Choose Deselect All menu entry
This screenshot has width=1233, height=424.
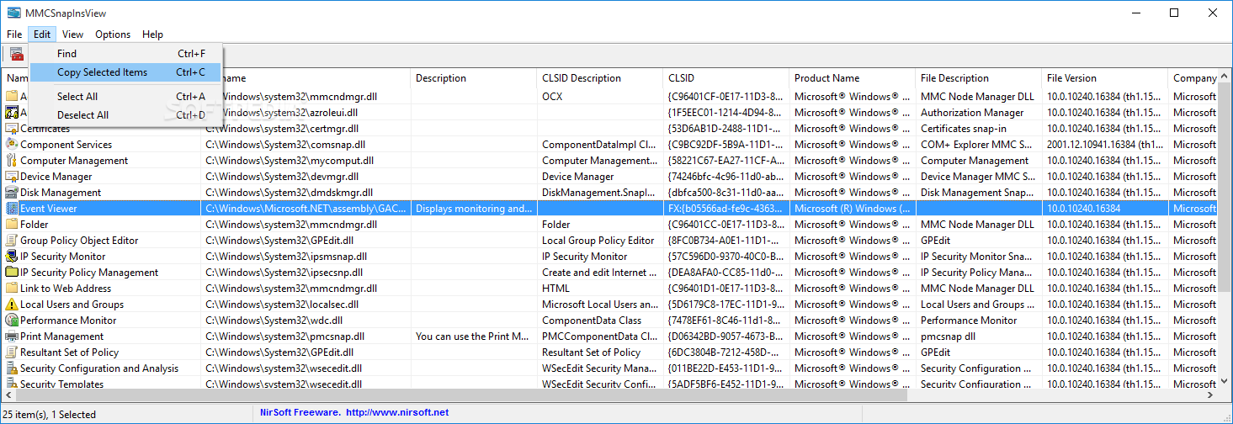[125, 115]
